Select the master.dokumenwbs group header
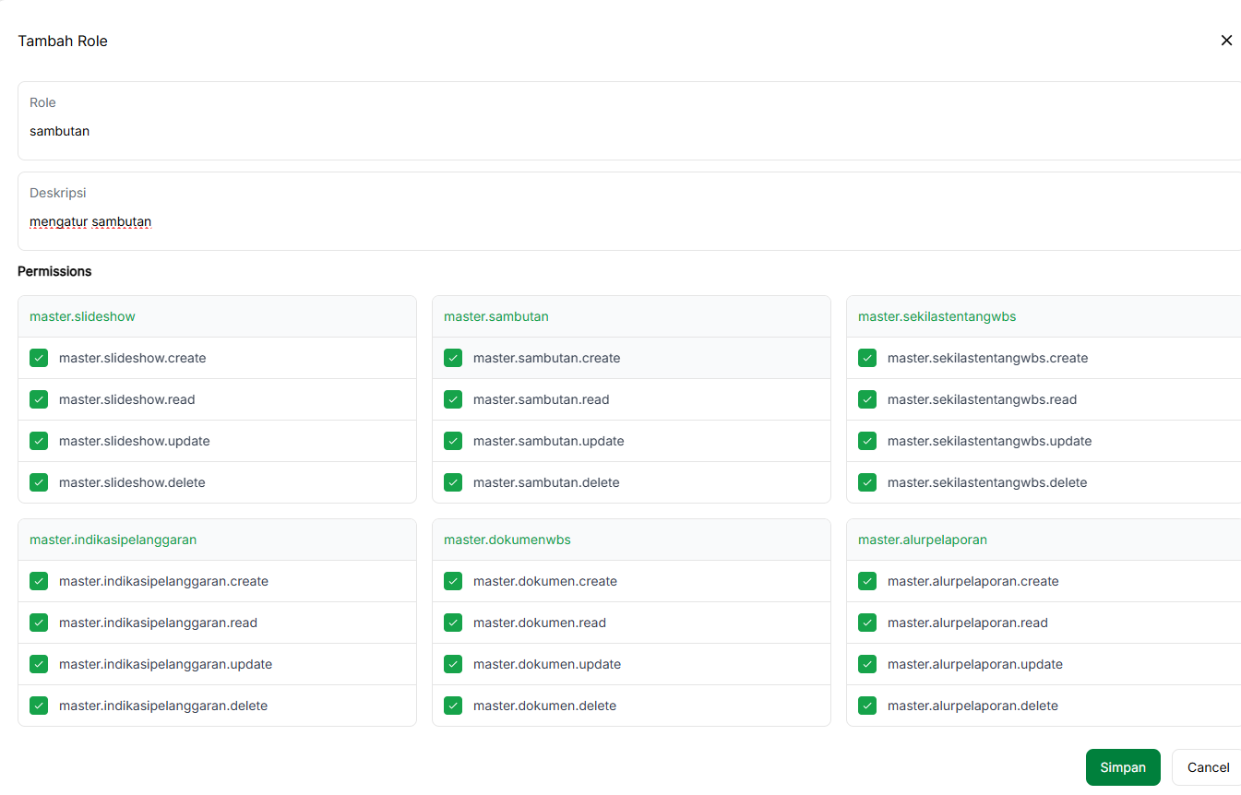The width and height of the screenshot is (1241, 795). pos(507,540)
